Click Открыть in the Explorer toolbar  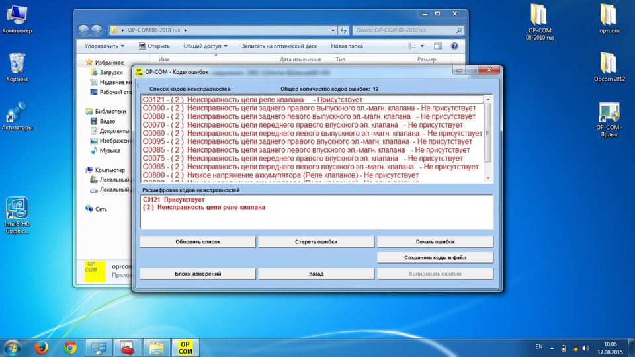click(154, 46)
